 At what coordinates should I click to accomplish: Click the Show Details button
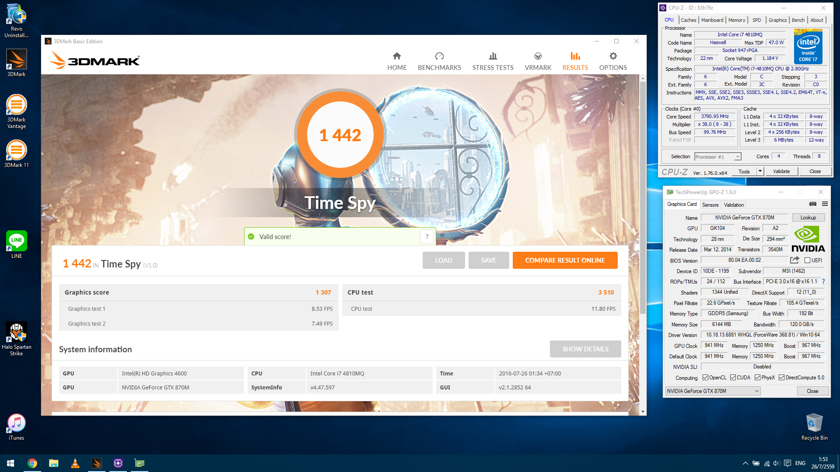tap(585, 349)
